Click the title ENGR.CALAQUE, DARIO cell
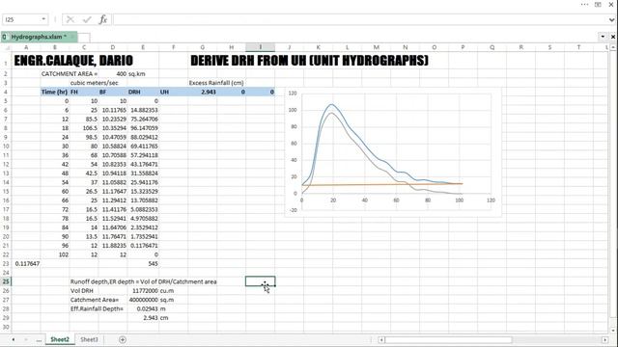This screenshot has height=347, width=618. tap(73, 61)
